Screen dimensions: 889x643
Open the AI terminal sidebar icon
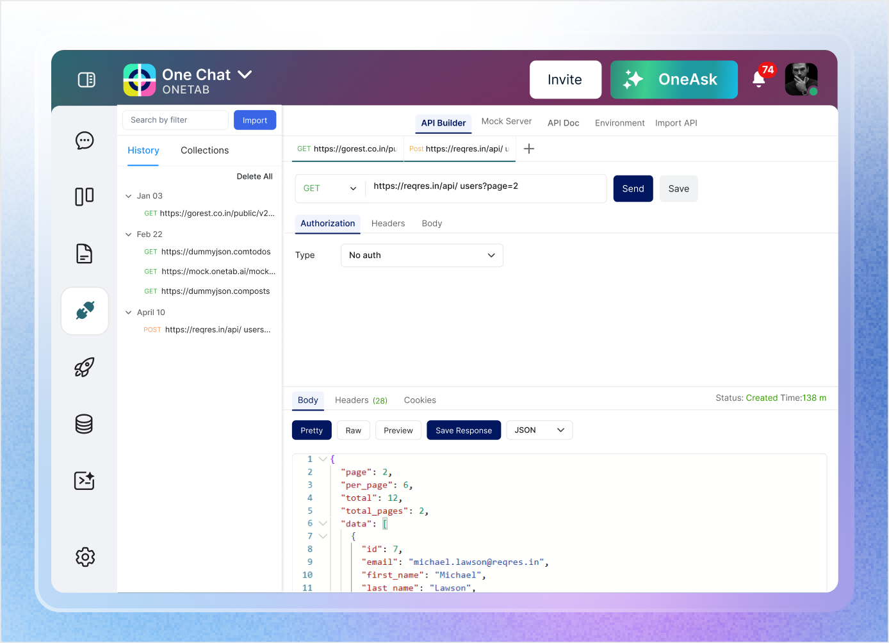pos(85,480)
